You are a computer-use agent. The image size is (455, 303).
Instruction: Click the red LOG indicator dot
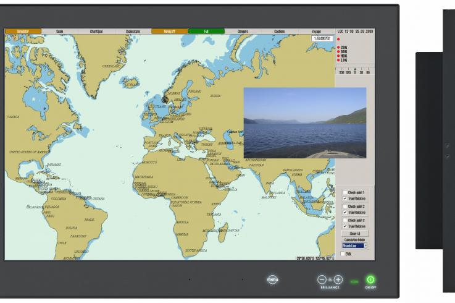338,60
